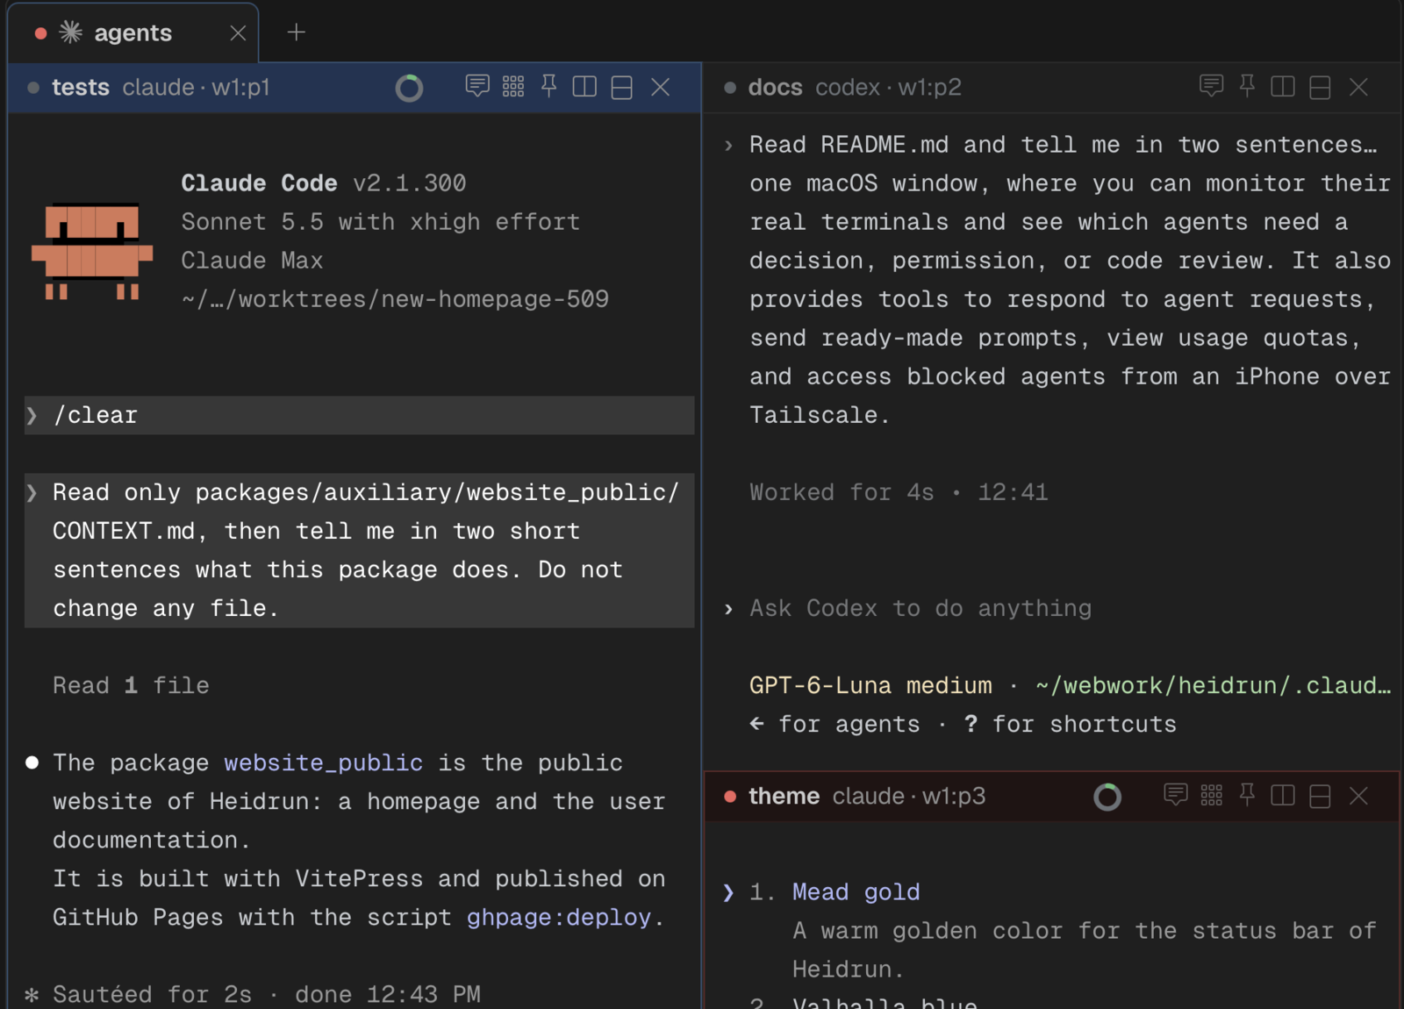Click the ghpage:deploy script reference
1404x1009 pixels.
click(559, 917)
